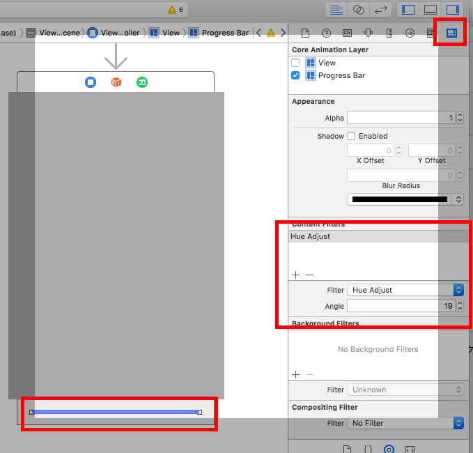Select the orange First Responder cube icon
The width and height of the screenshot is (473, 453).
tap(116, 82)
